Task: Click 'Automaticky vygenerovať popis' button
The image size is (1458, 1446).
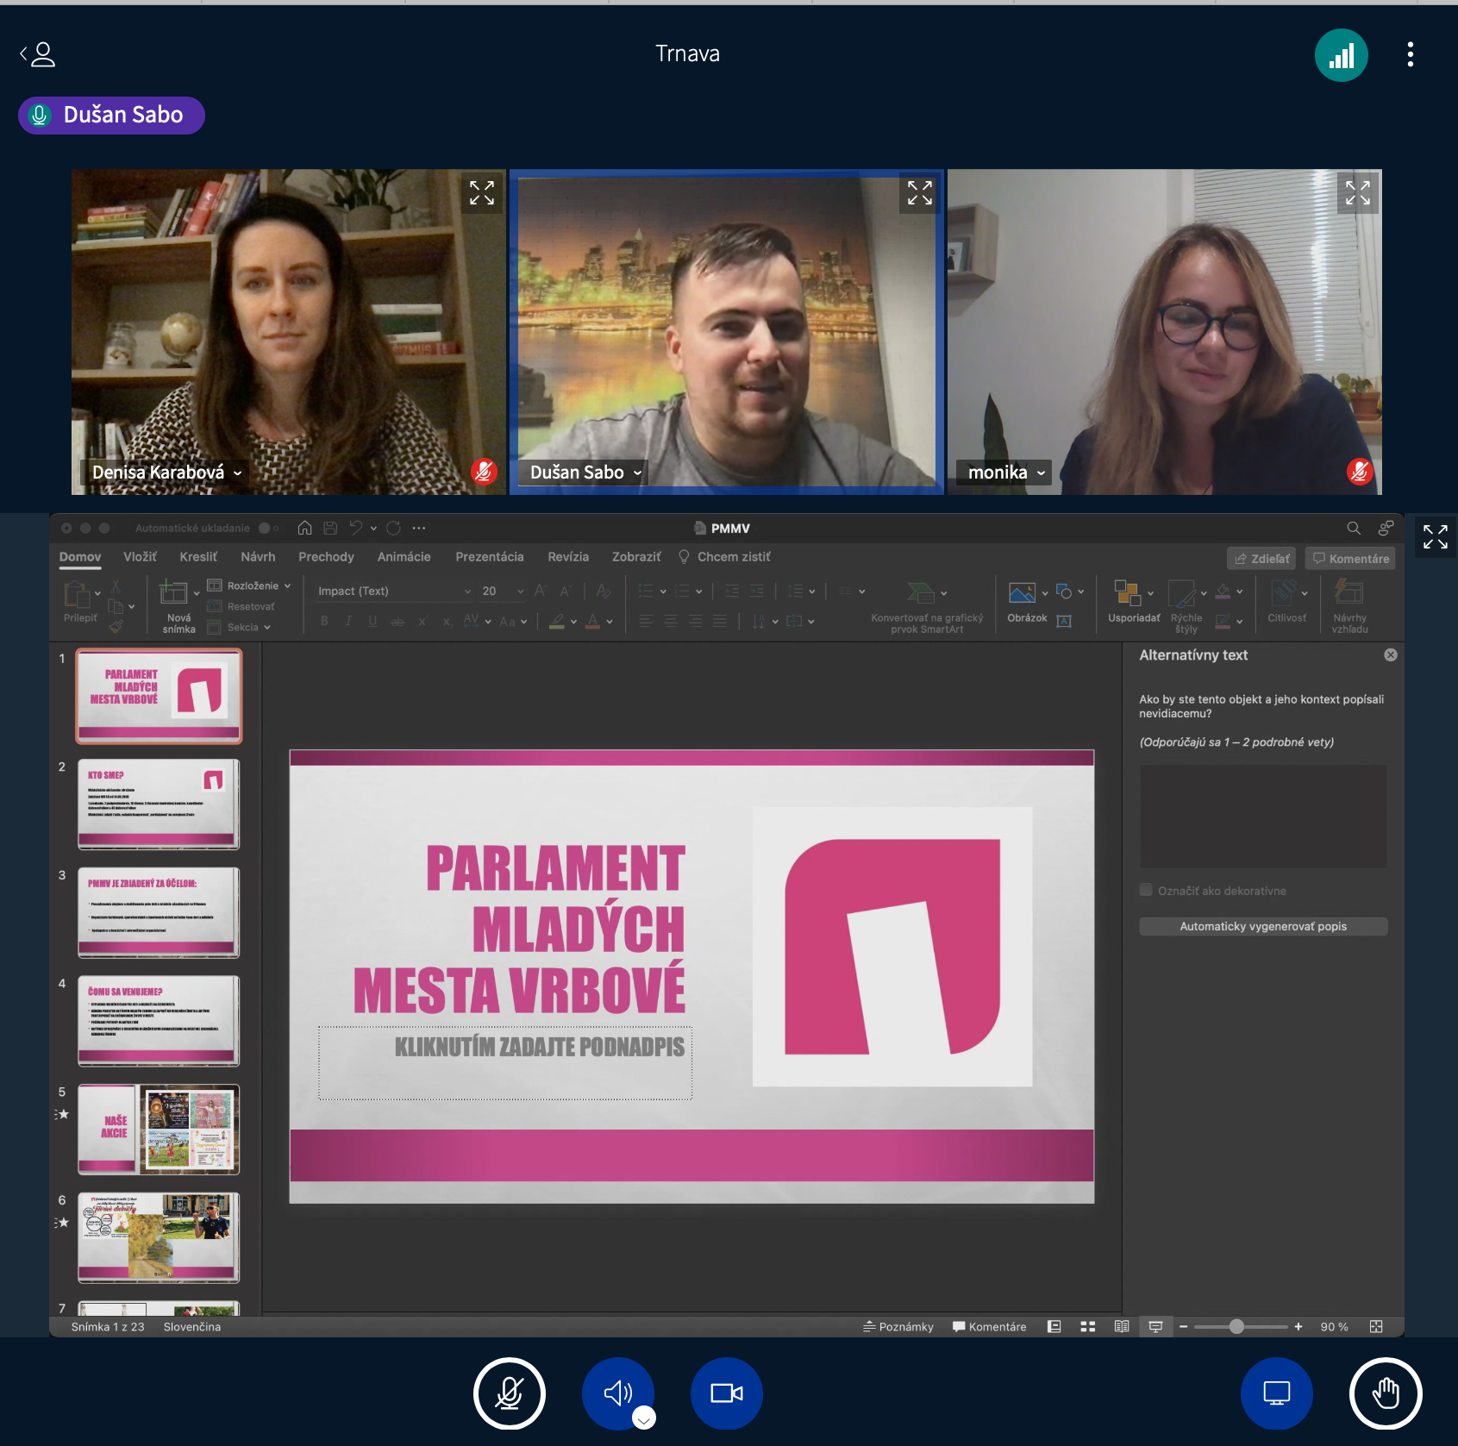Action: 1262,926
